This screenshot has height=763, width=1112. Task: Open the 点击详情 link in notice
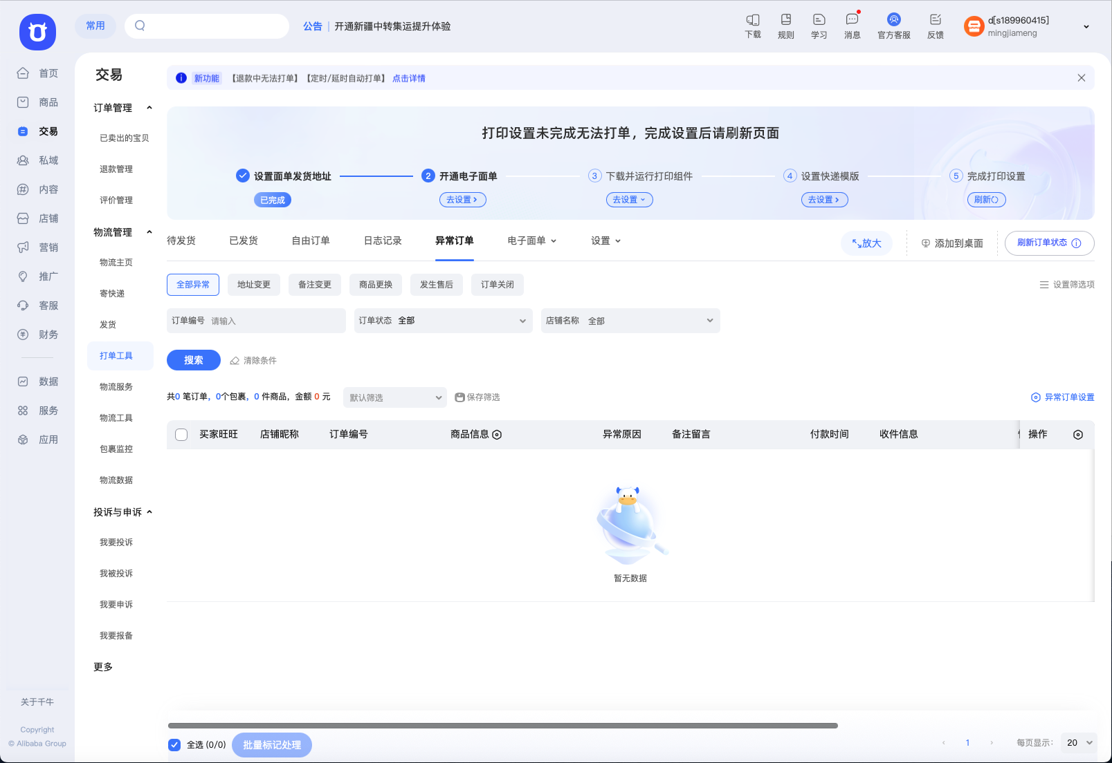click(x=409, y=78)
